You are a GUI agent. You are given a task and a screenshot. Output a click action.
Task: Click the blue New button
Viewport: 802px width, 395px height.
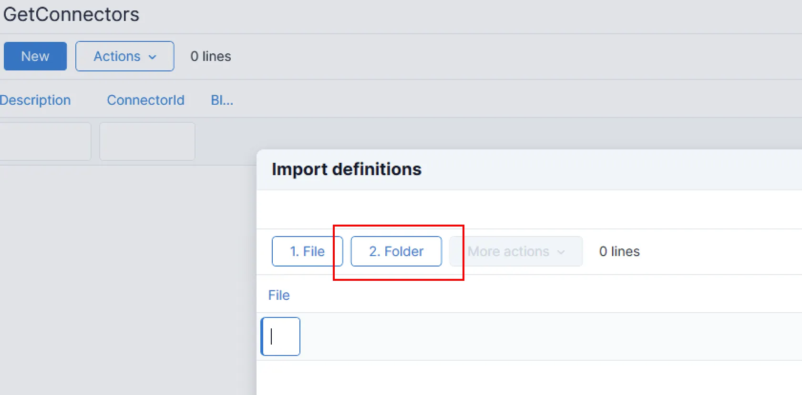click(35, 56)
